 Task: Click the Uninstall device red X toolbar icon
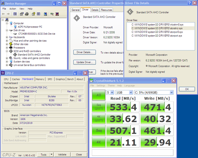tap(57, 14)
